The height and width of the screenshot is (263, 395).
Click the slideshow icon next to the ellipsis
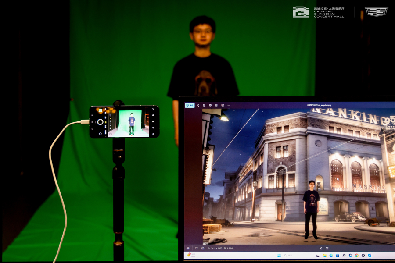pos(223,105)
